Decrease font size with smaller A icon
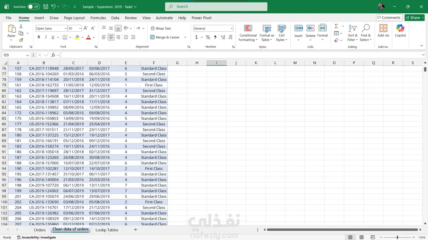The height and width of the screenshot is (240, 428). (93, 28)
